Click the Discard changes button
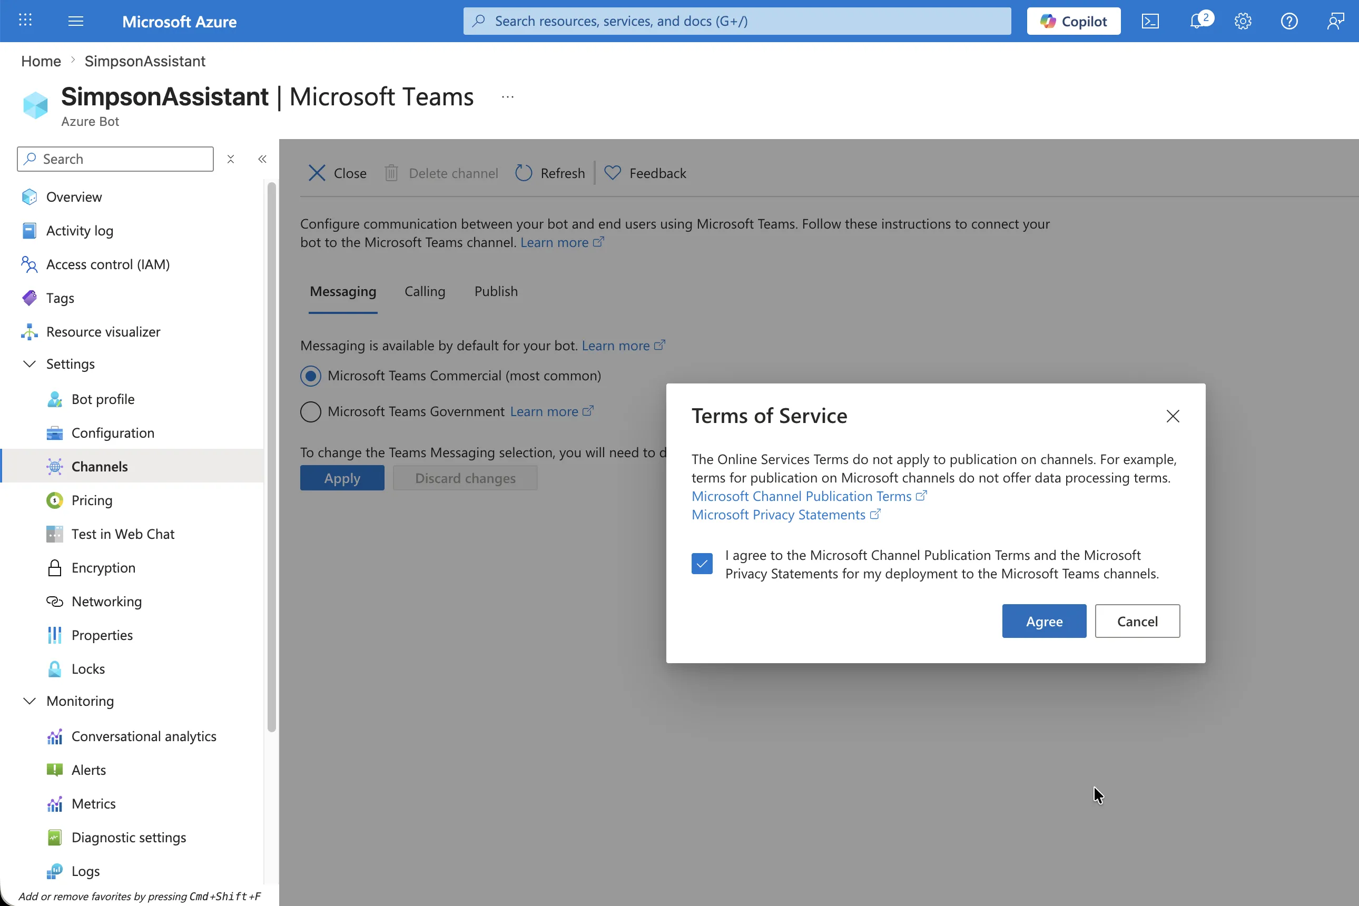 (x=465, y=478)
